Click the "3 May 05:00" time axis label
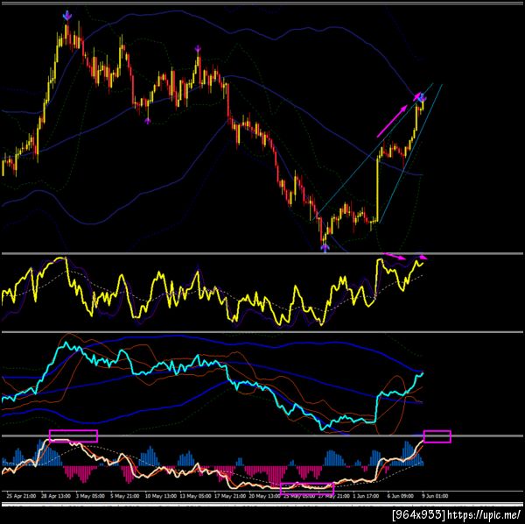 90,496
